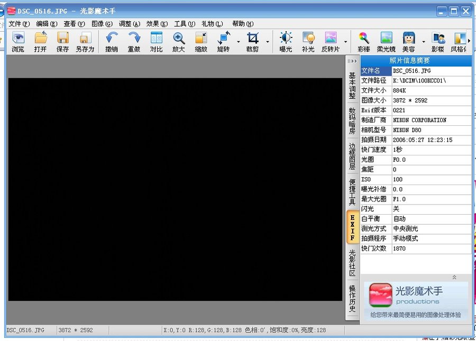This screenshot has height=341, width=476.
Task: Open the 裁剪 (crop) dropdown arrow
Action: click(x=267, y=41)
